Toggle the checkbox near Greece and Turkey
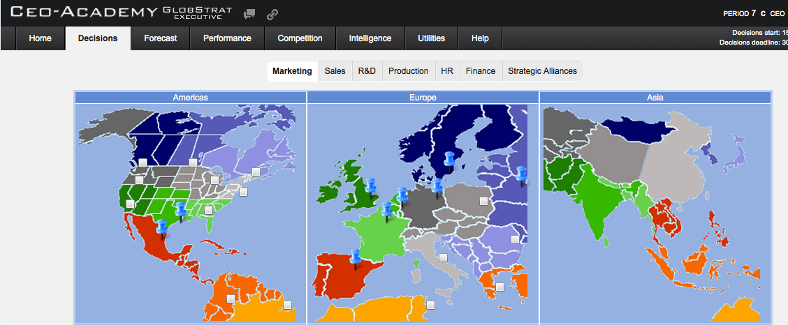The height and width of the screenshot is (325, 788). click(x=500, y=287)
